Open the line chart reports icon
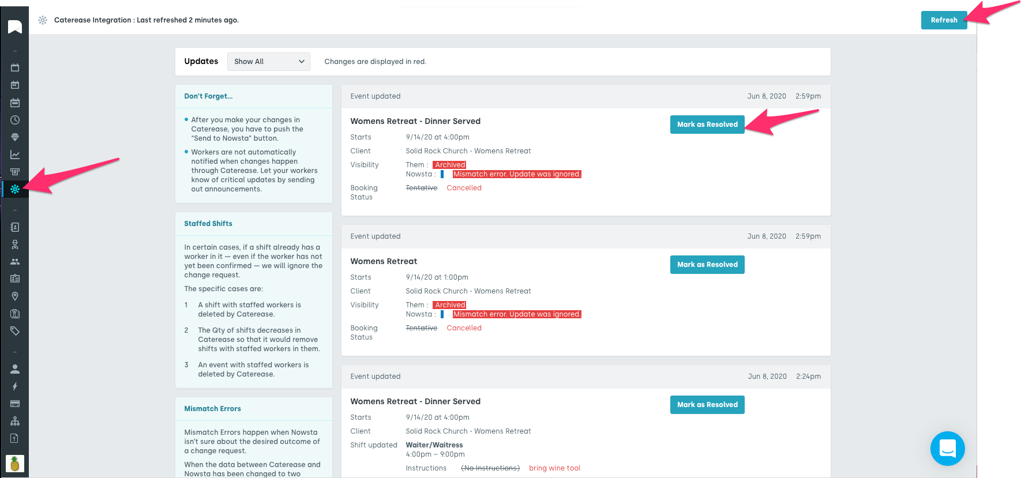The width and height of the screenshot is (1021, 478). (15, 155)
